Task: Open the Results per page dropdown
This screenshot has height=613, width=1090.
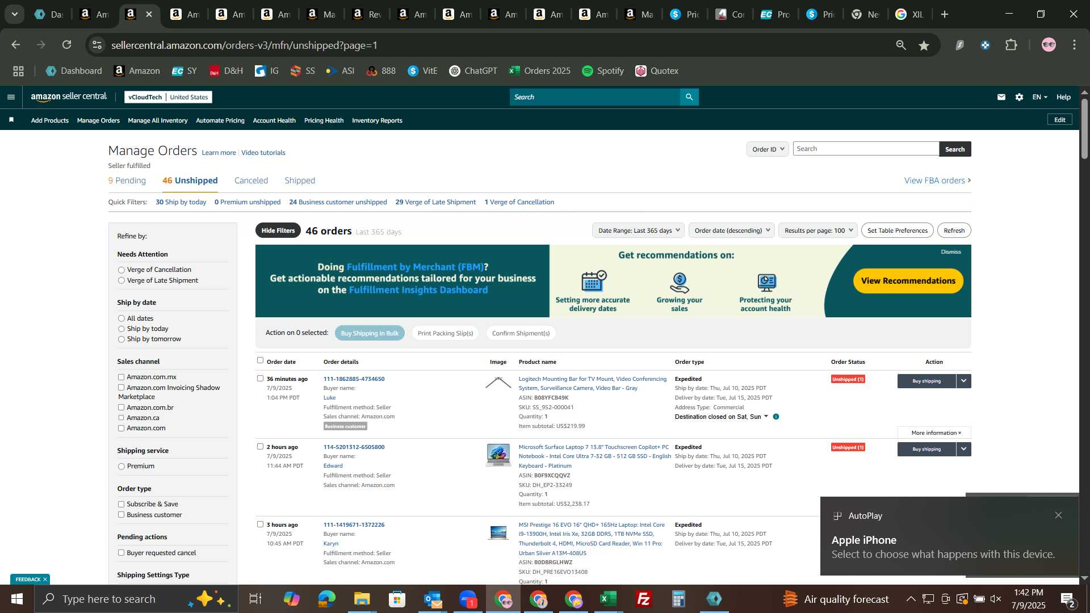Action: pos(817,230)
